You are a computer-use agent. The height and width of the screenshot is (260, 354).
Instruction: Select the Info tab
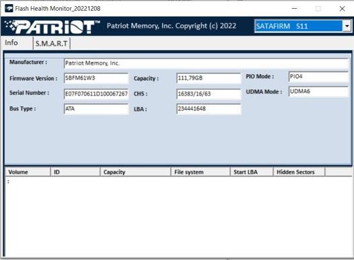point(11,42)
